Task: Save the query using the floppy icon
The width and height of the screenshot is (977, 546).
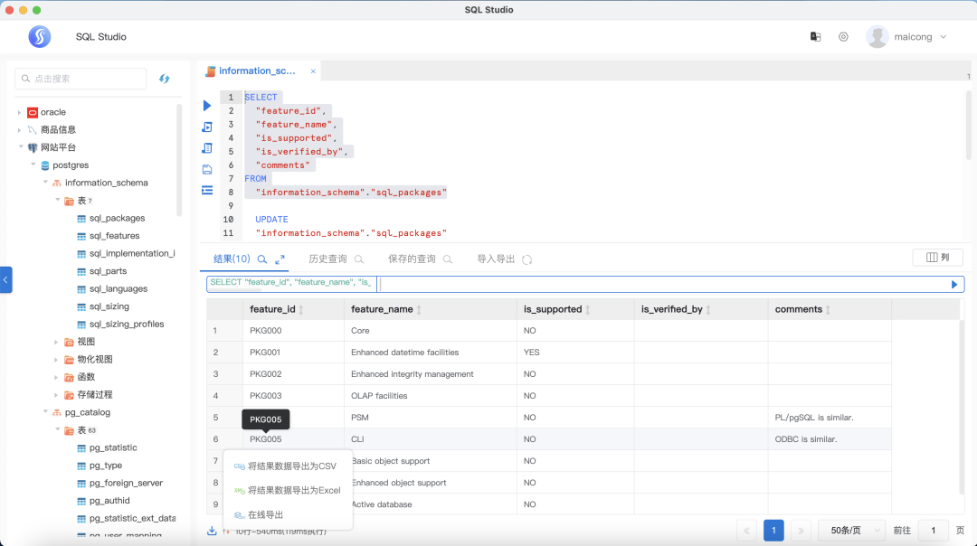Action: 207,169
